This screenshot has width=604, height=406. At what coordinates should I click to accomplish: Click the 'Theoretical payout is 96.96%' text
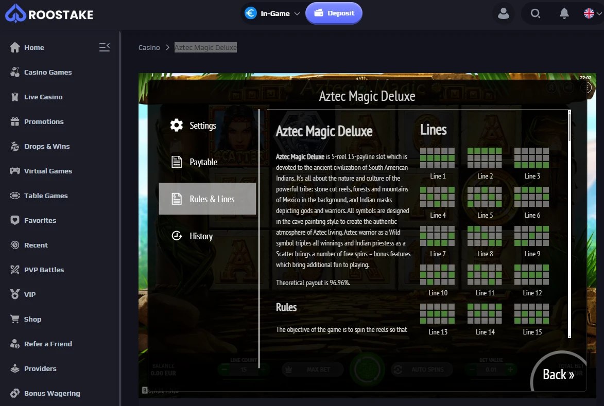click(313, 283)
